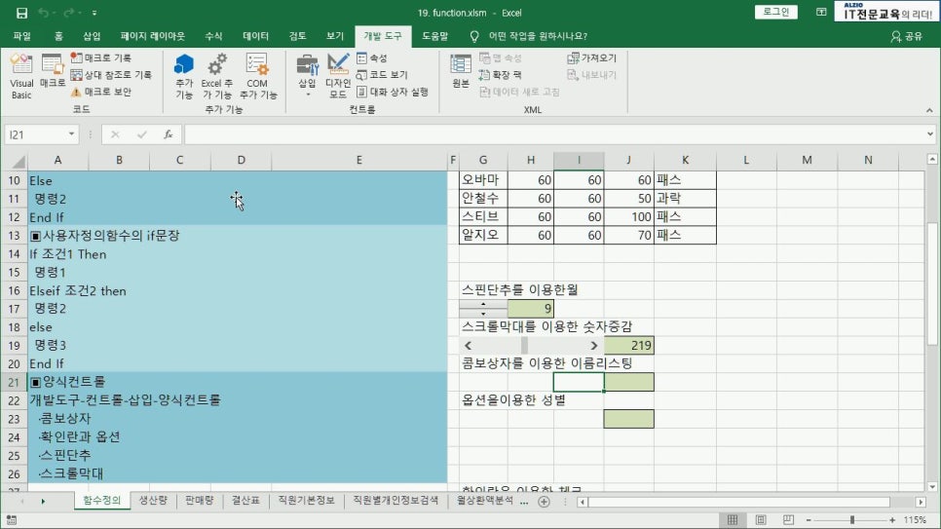941x529 pixels.
Task: Expand the formula bar
Action: (x=930, y=133)
